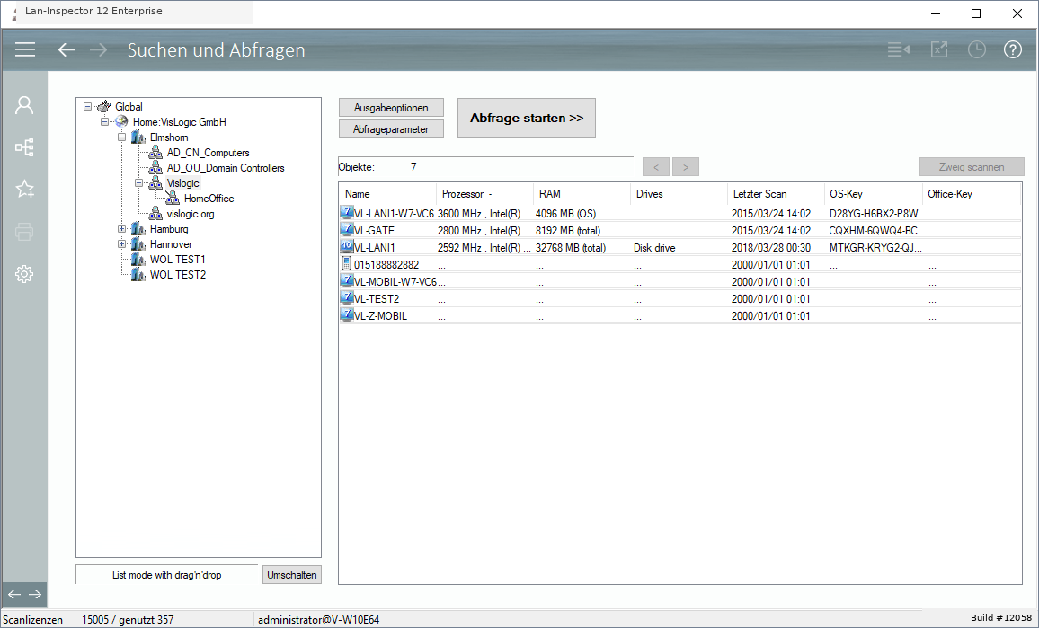Sort by the OS-Key column header
Viewport: 1039px width, 628px height.
coord(874,193)
